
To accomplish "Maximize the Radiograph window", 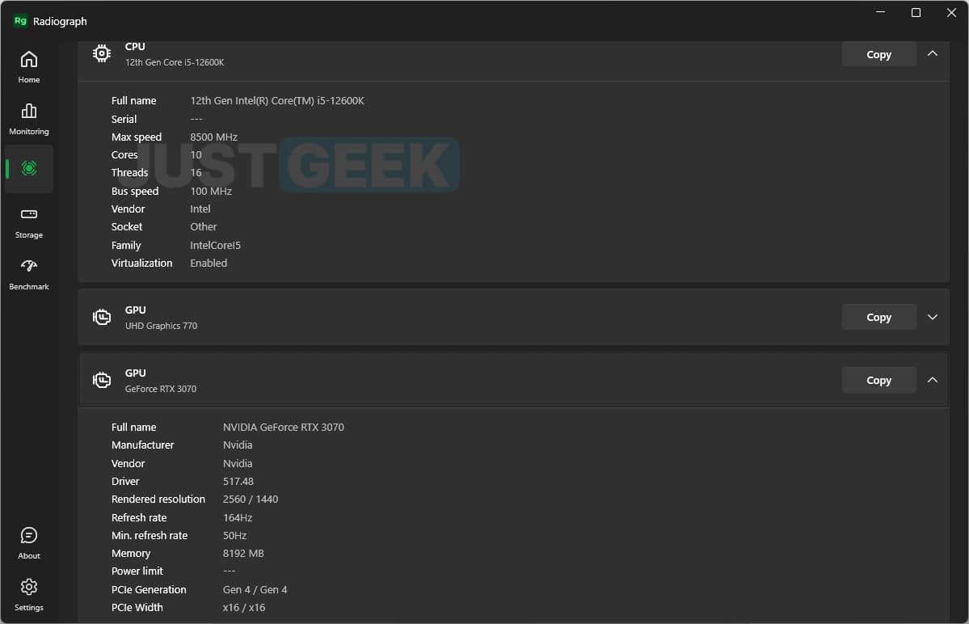I will click(916, 12).
